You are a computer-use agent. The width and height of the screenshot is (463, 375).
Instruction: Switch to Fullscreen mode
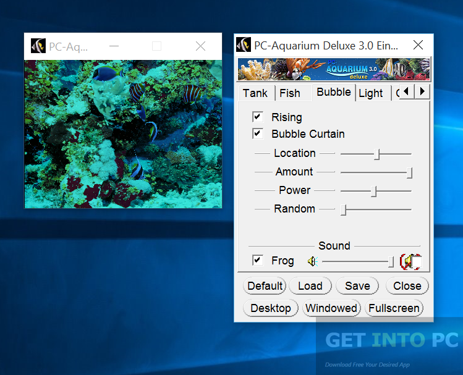(394, 308)
